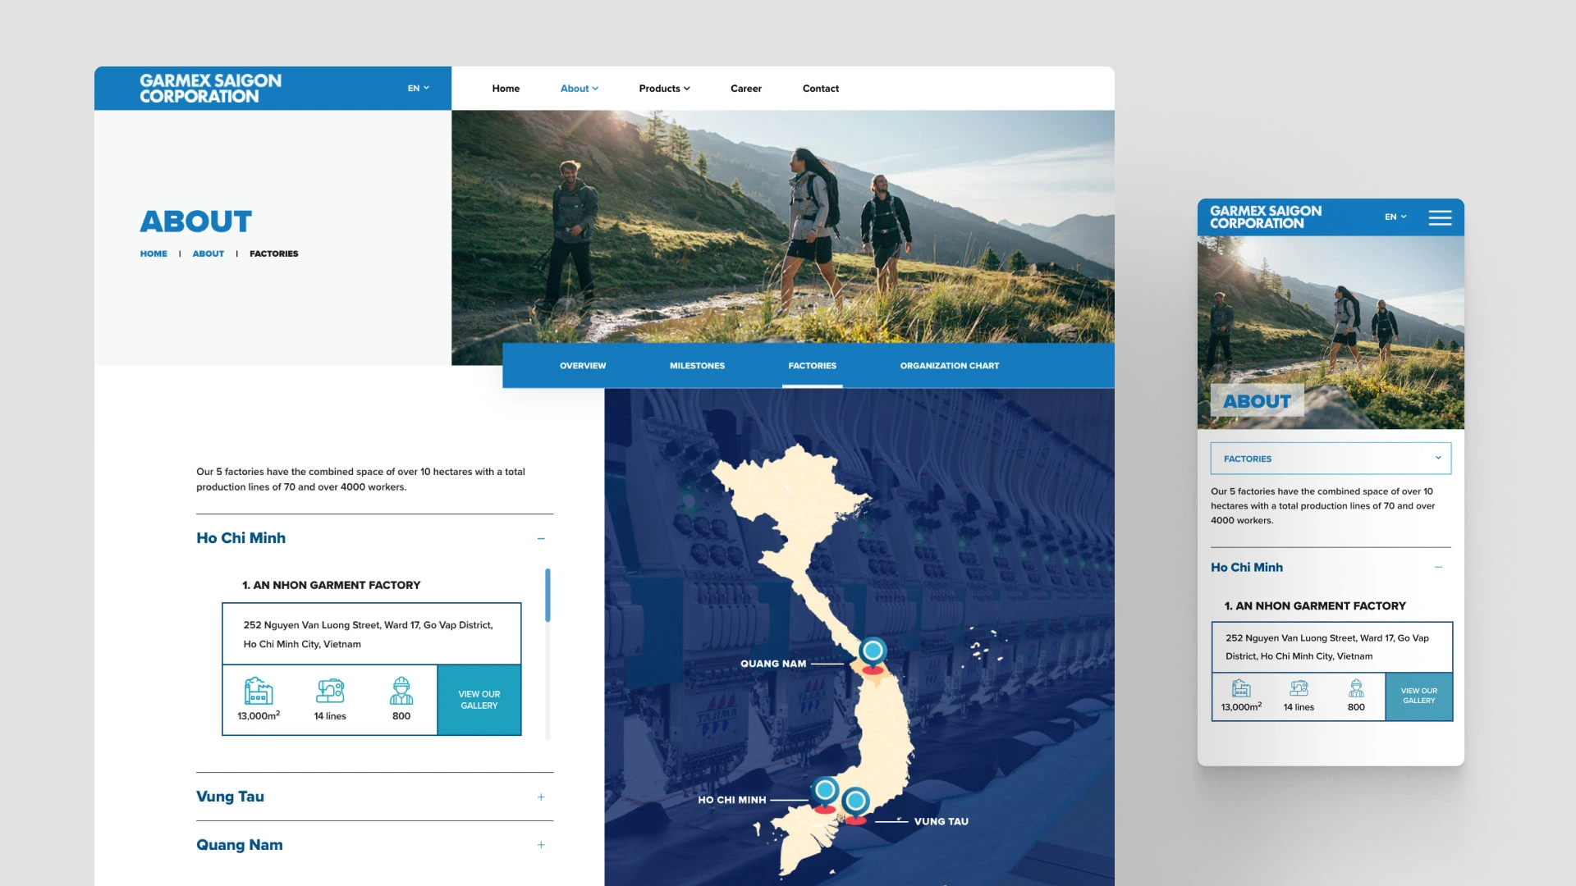Click the factory area icon above 13,000m² on desktop
Viewport: 1576px width, 886px height.
coord(259,691)
